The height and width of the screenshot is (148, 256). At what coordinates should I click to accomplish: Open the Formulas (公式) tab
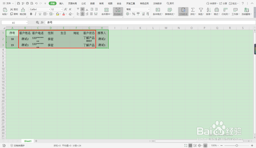click(x=84, y=3)
